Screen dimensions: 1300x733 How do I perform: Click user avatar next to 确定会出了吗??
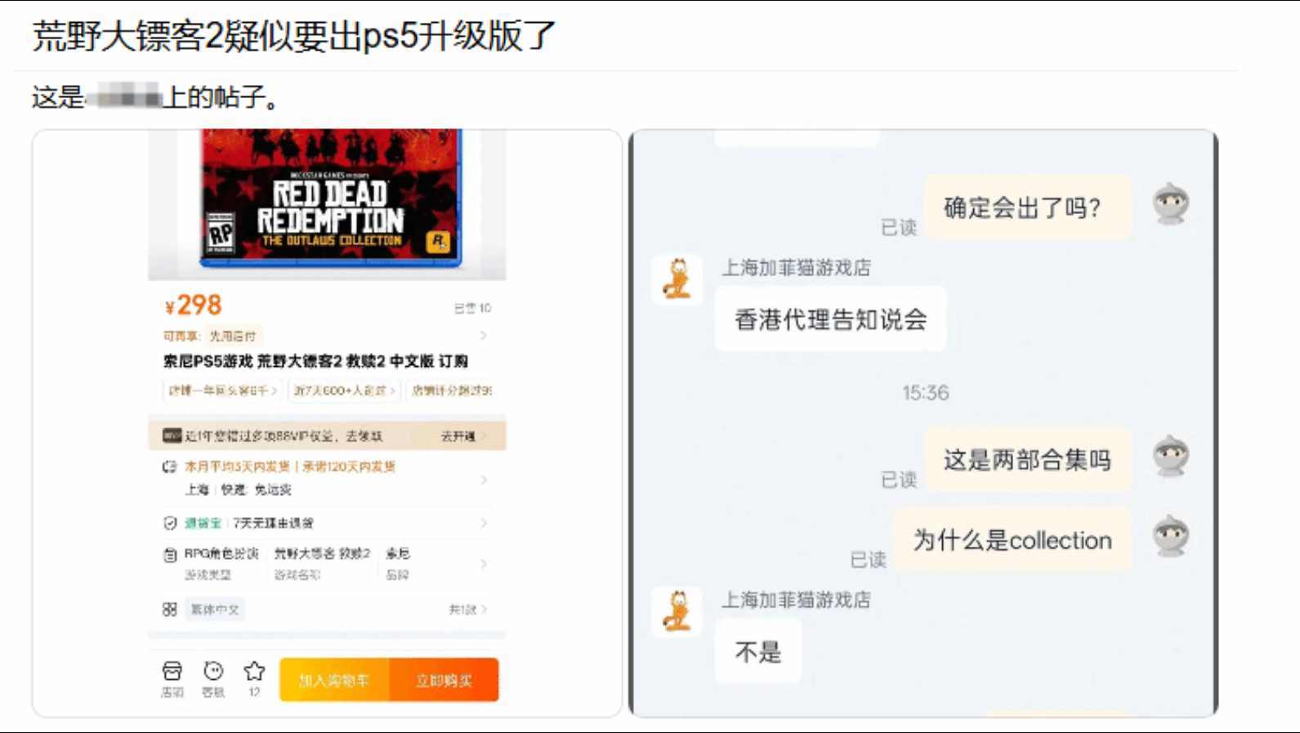(x=1171, y=203)
